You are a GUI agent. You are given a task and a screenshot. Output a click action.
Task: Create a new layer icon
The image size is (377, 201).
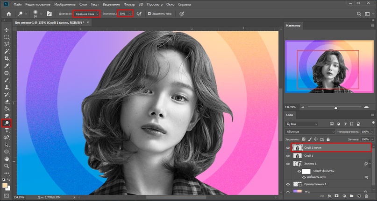(x=359, y=196)
